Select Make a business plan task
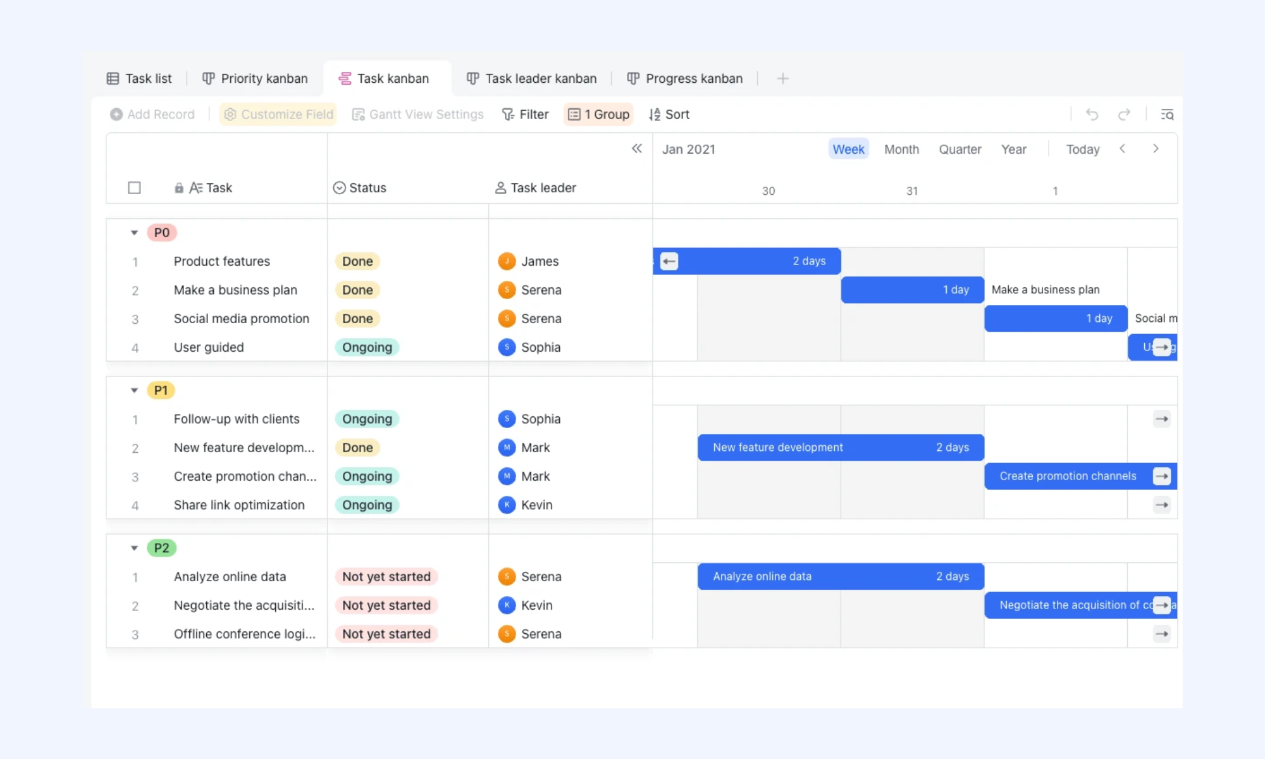This screenshot has height=759, width=1265. tap(235, 290)
